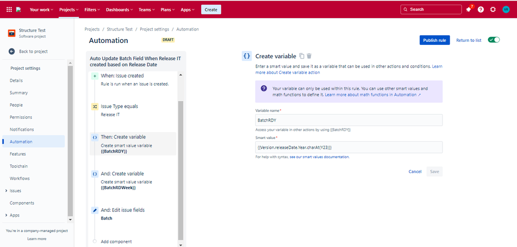Toggle the rule enabled switch

point(494,40)
